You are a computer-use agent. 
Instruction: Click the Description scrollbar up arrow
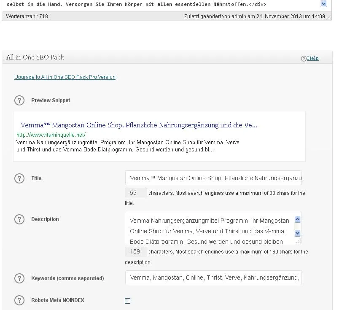[x=298, y=219]
